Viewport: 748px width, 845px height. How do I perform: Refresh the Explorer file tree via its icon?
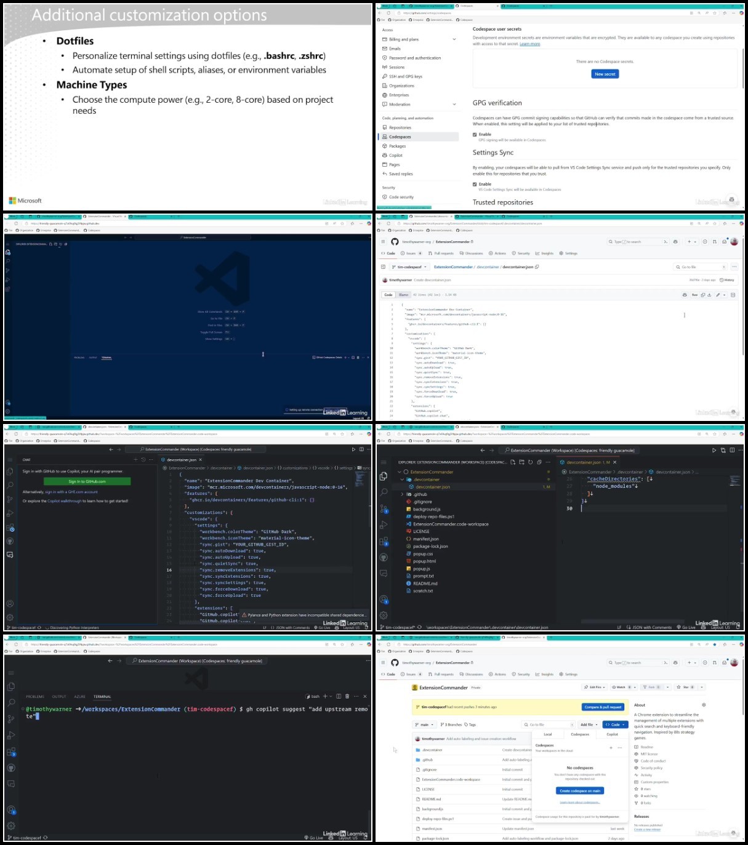point(530,462)
